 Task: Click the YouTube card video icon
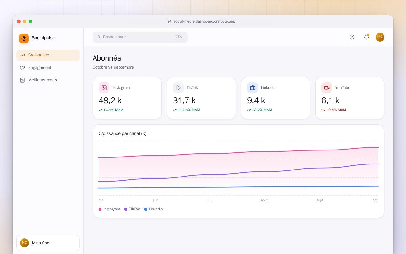[327, 88]
